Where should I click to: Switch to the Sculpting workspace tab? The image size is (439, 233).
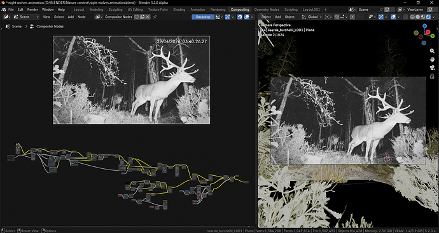[x=115, y=10]
